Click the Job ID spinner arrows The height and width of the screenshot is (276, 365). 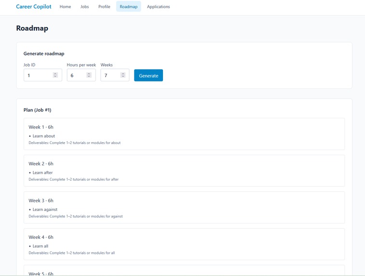(x=55, y=75)
